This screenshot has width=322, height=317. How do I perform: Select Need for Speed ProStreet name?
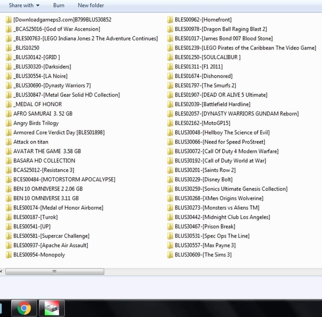tap(220, 142)
